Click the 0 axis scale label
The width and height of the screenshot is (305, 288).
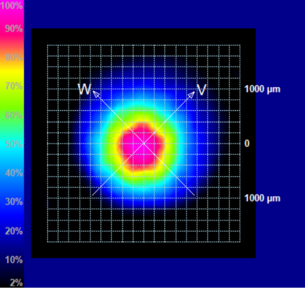(247, 144)
